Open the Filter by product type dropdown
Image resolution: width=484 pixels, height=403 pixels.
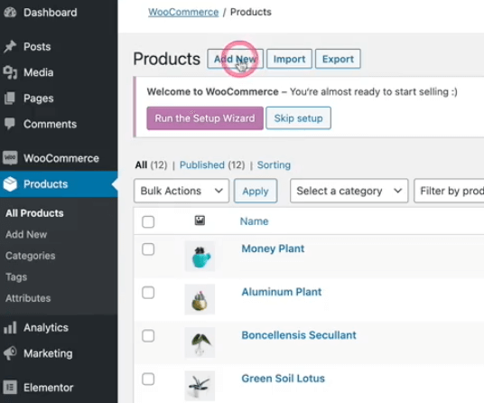pyautogui.click(x=449, y=191)
